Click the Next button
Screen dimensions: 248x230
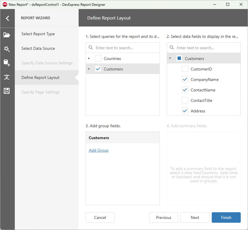(x=195, y=217)
